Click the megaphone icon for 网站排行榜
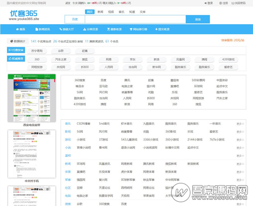Viewport: 253px width, 206px height. coord(132,29)
